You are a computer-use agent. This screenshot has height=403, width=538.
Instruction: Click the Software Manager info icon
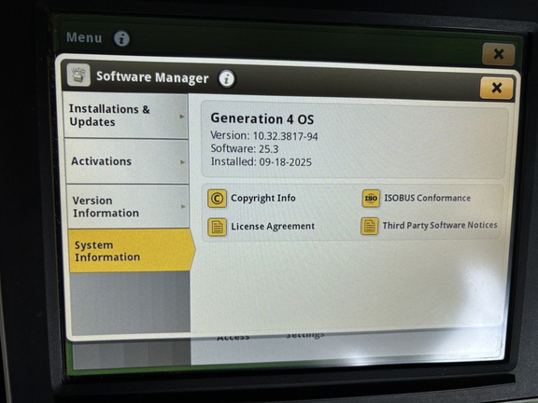tap(226, 78)
